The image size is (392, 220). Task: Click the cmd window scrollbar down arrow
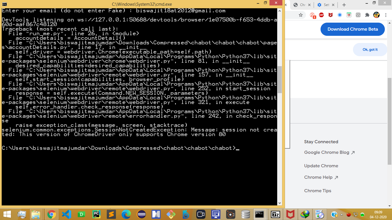coord(280,203)
